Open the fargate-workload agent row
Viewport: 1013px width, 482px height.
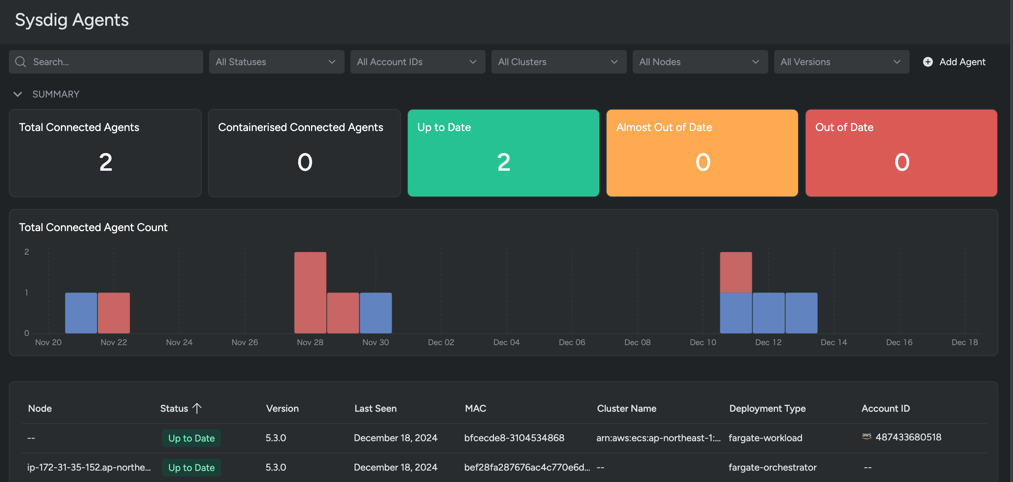click(x=765, y=437)
